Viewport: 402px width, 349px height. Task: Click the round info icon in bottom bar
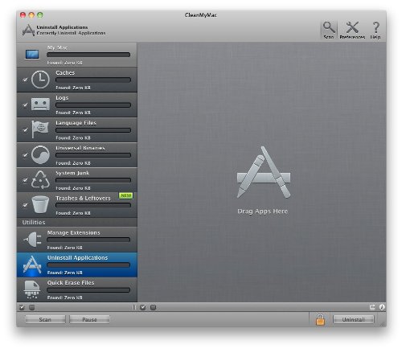[382, 307]
